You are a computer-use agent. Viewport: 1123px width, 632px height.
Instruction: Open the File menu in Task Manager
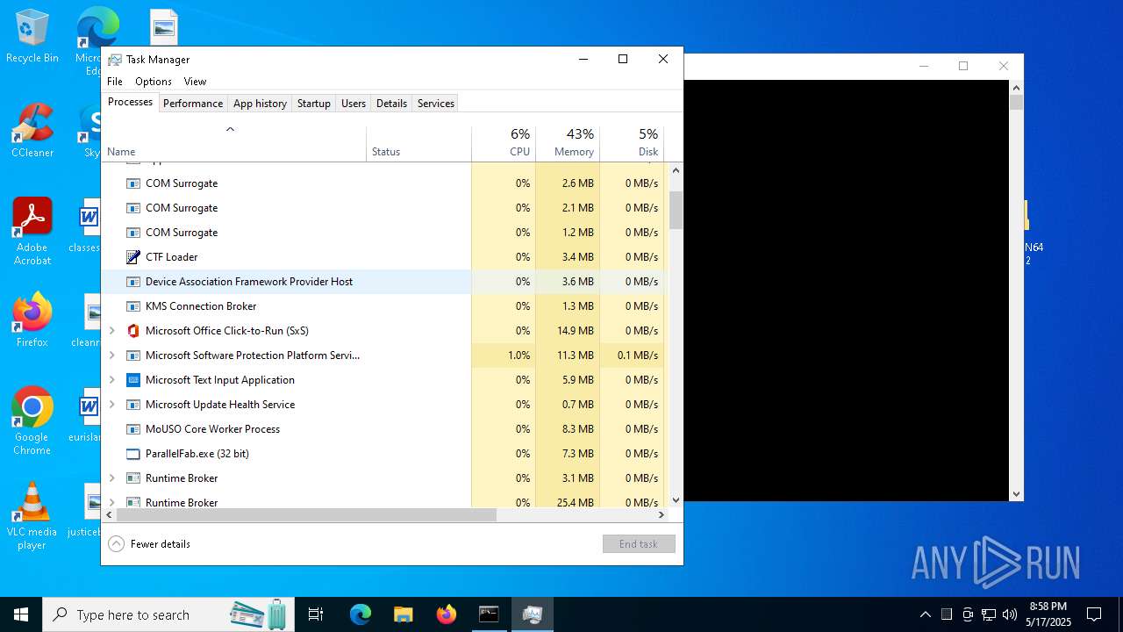pyautogui.click(x=115, y=82)
